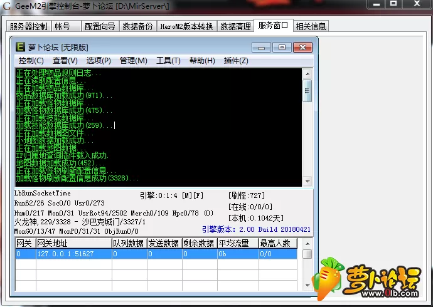The width and height of the screenshot is (433, 307).
Task: Click the LbRunSocketTime status label
Action: [43, 193]
